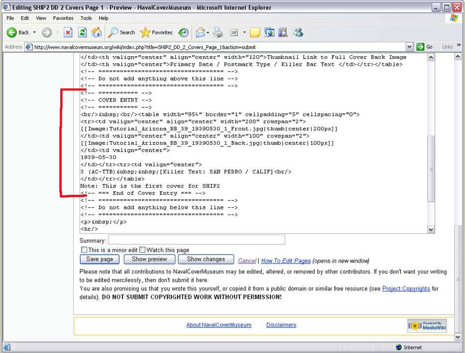Click into the Summary text field
Viewport: 465px width, 353px height.
[197, 240]
